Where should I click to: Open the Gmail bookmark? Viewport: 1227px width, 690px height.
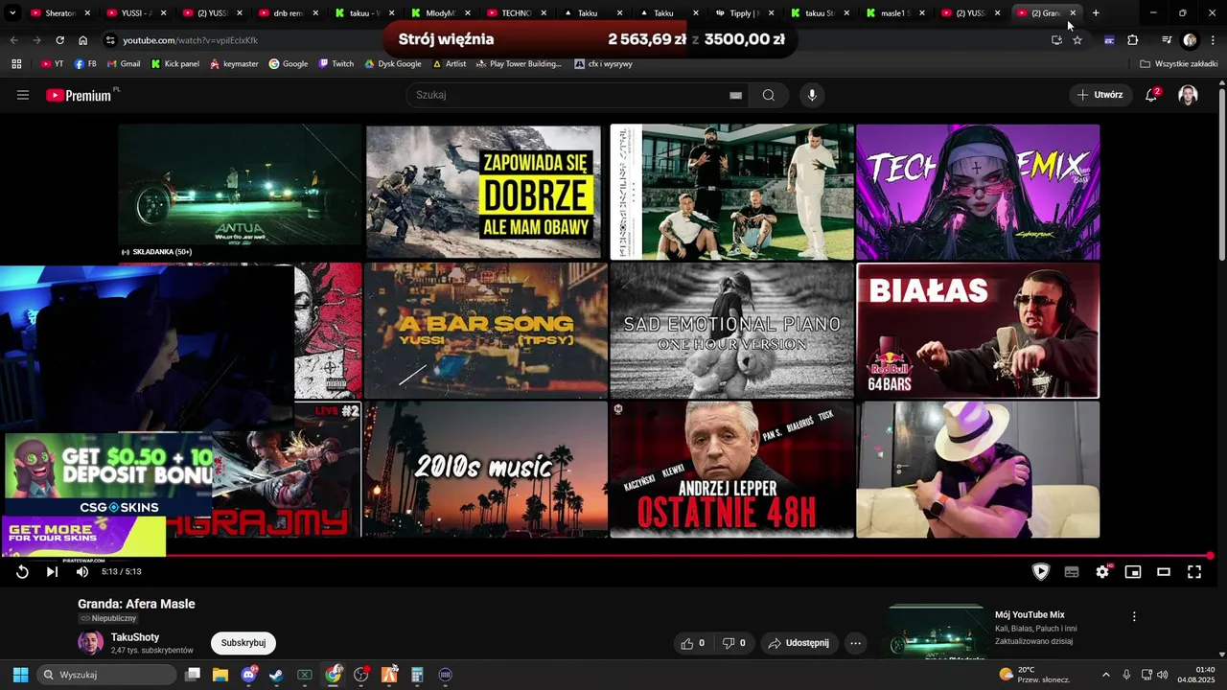click(x=124, y=64)
